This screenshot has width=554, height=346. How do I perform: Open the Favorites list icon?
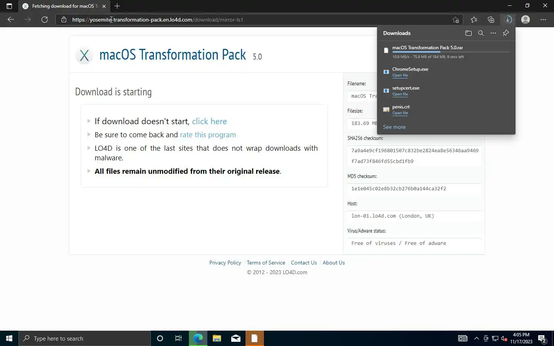pyautogui.click(x=474, y=20)
